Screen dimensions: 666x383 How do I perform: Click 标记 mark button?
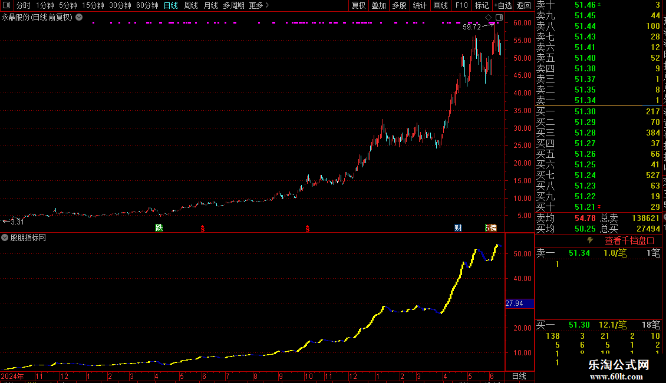click(482, 5)
